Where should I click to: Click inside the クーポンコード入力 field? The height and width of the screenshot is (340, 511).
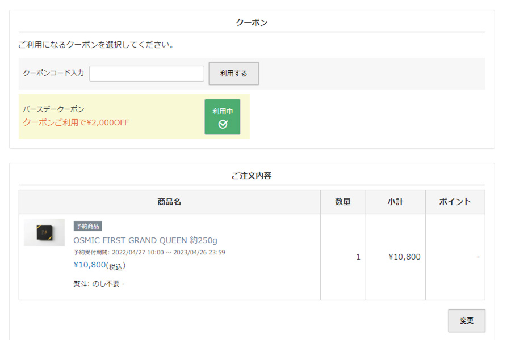pyautogui.click(x=146, y=73)
